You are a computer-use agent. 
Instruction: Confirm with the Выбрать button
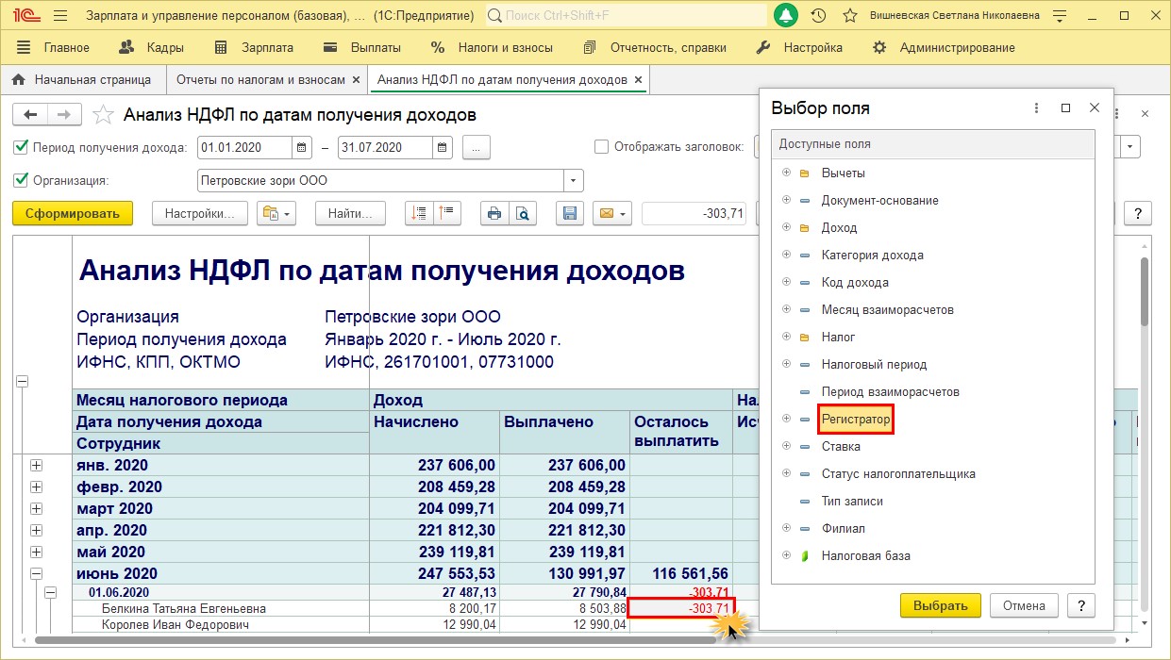click(941, 605)
